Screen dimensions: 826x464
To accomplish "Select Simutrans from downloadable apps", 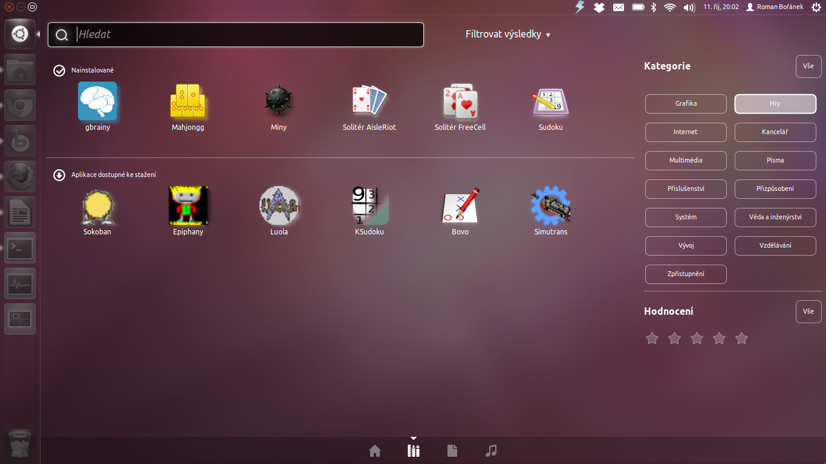I will [x=550, y=207].
